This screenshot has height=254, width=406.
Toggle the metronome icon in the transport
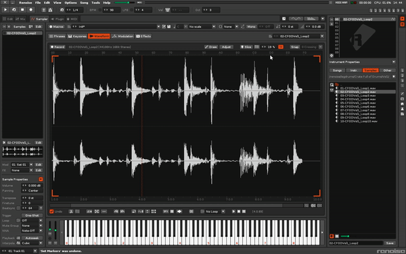pos(50,10)
